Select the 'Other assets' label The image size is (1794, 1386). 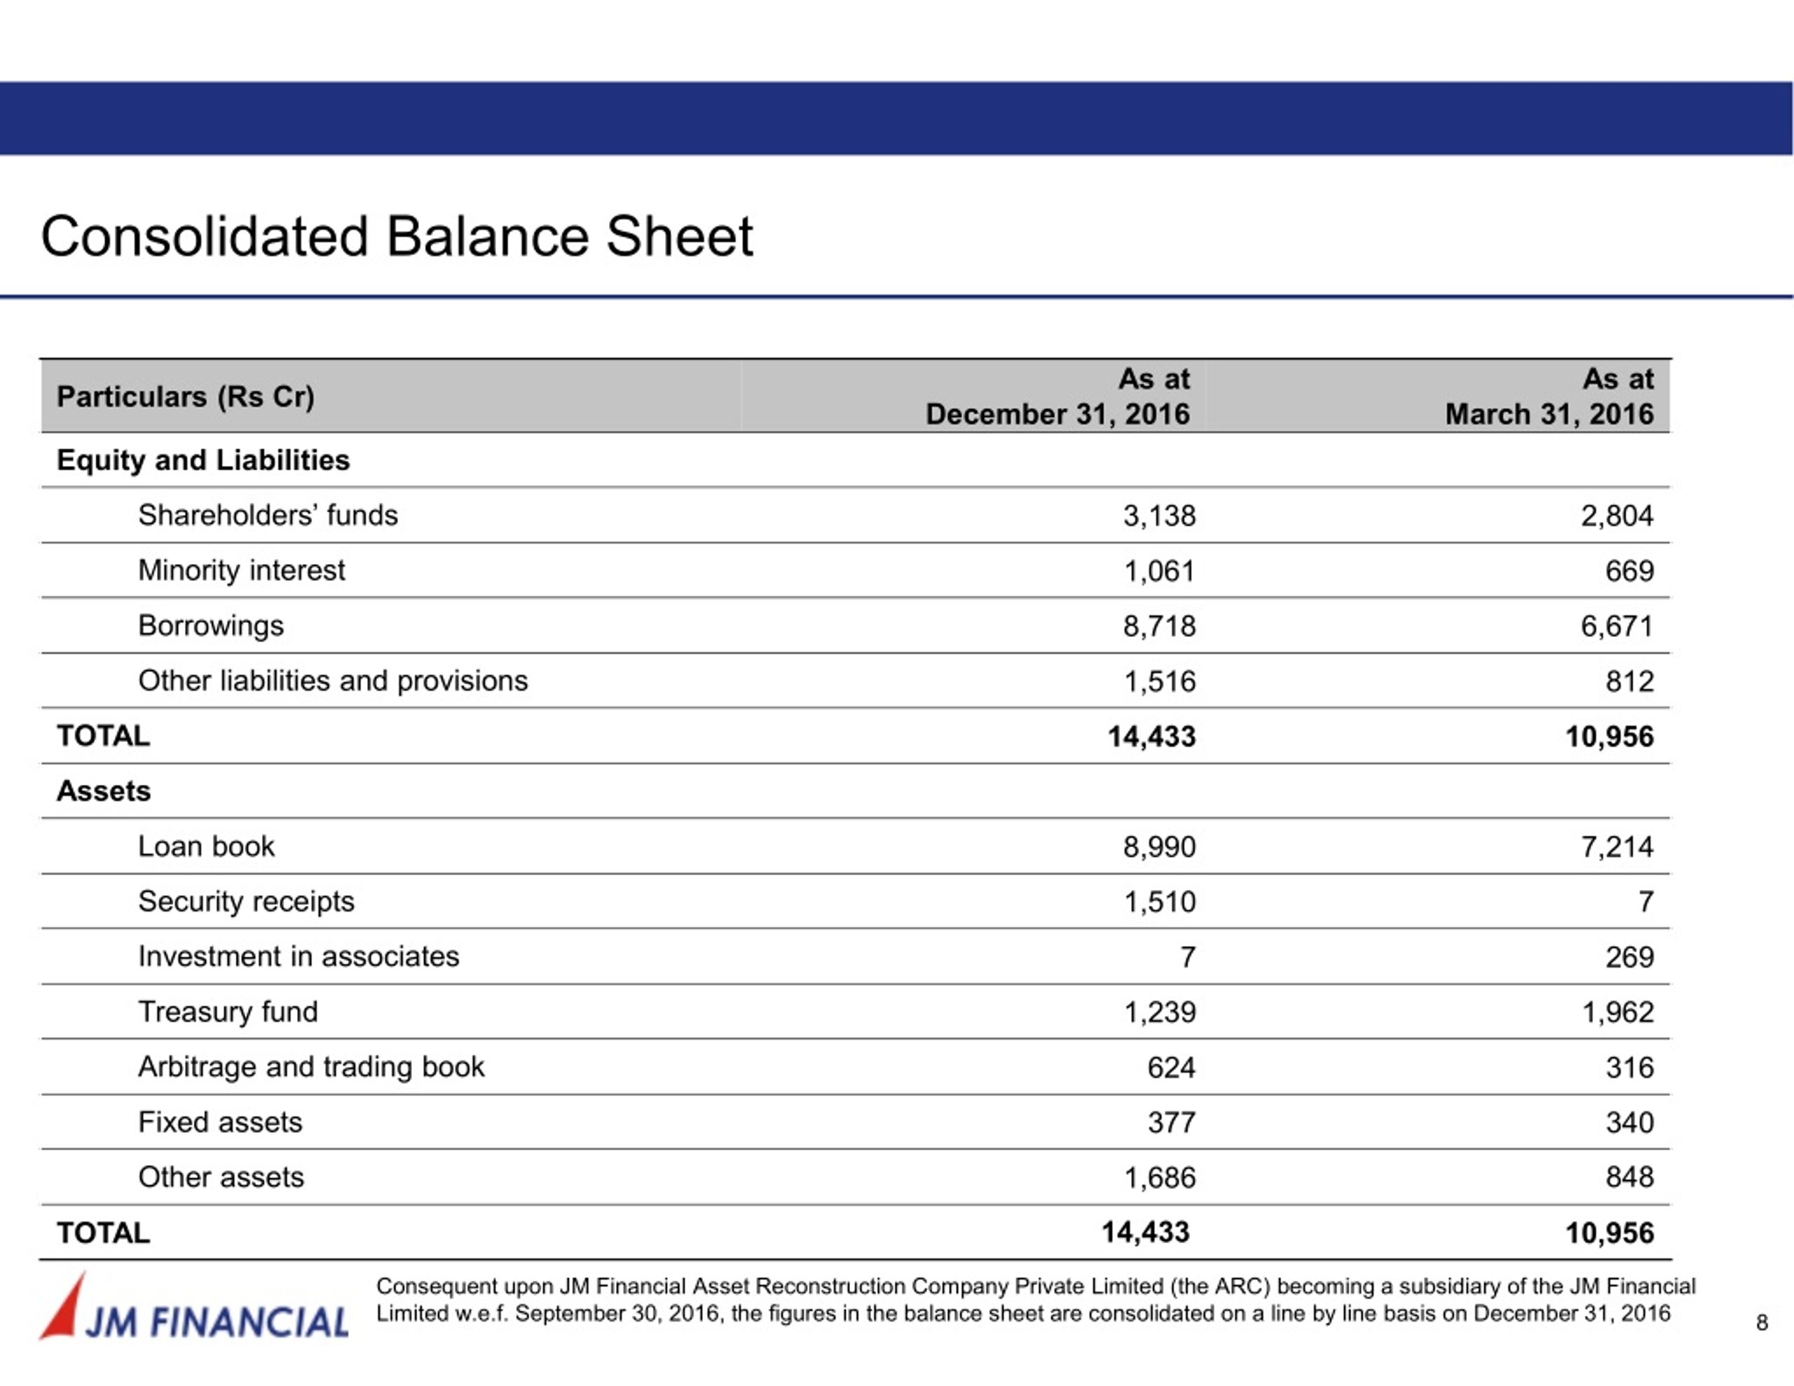tap(221, 1177)
